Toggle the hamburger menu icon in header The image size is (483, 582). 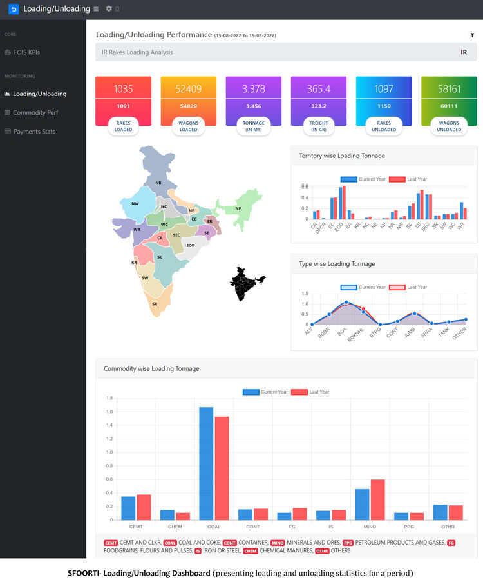point(96,9)
